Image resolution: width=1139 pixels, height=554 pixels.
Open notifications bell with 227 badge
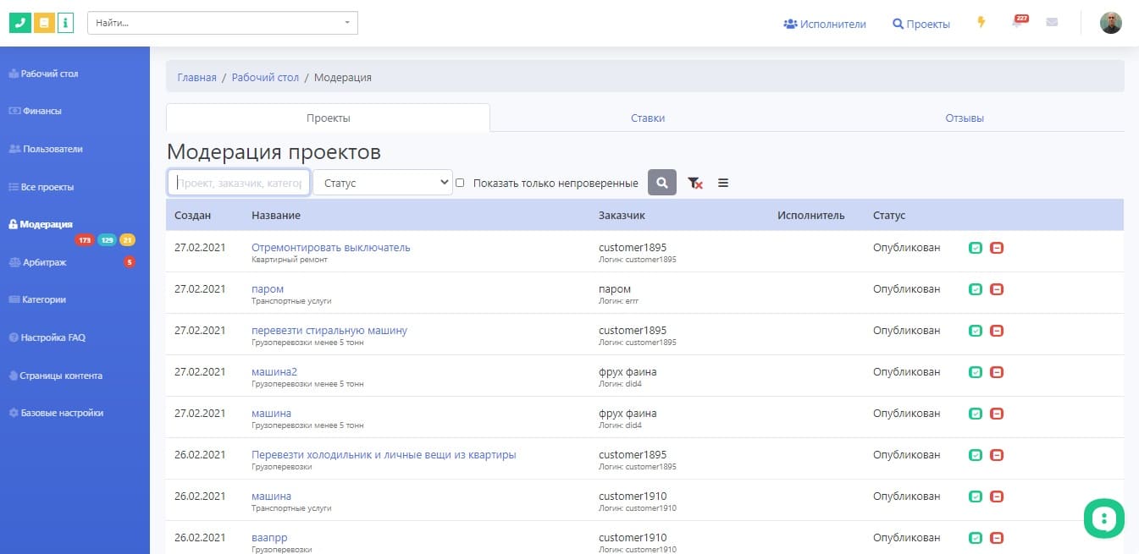[x=1017, y=23]
